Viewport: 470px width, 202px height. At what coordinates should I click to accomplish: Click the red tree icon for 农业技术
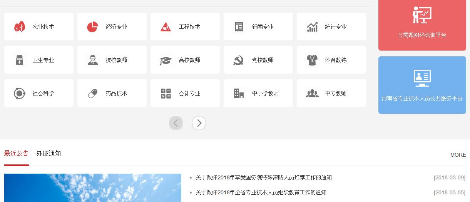(20, 27)
